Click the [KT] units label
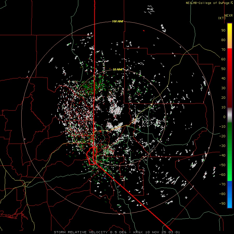Viewport: 234px width, 234px height. click(222, 18)
